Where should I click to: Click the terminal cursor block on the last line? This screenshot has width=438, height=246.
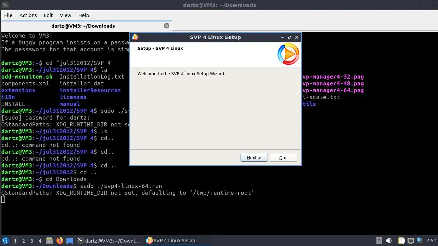(3, 200)
